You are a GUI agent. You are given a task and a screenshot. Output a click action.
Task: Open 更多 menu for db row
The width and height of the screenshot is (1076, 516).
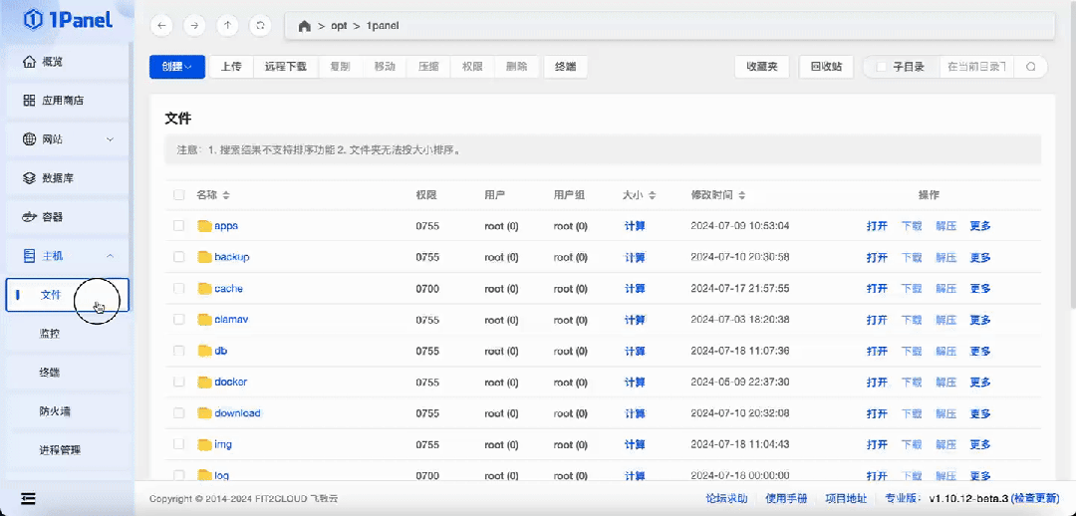point(980,352)
